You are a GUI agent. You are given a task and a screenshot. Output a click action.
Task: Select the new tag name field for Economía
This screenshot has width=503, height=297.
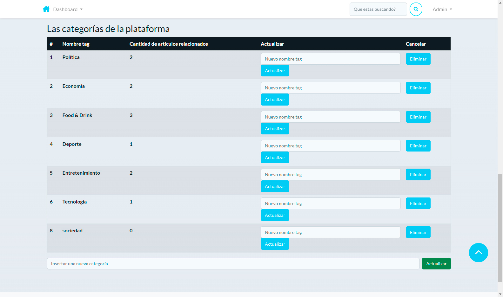[330, 88]
